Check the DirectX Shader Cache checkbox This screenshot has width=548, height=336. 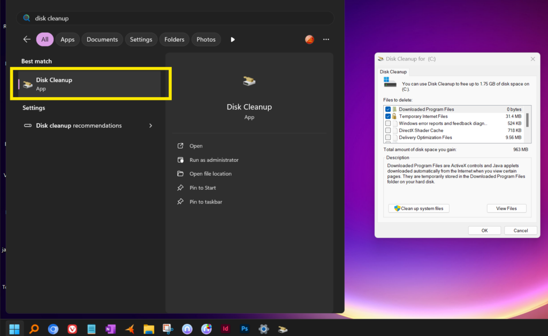point(388,130)
